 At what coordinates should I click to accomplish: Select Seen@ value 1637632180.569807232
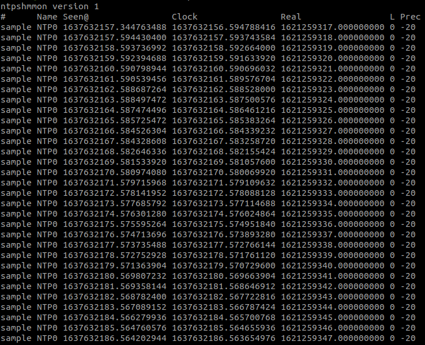point(115,276)
